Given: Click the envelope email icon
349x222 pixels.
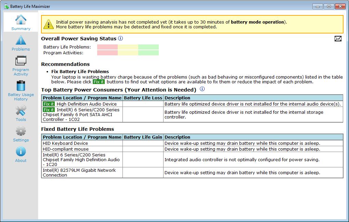Looking at the screenshot, I should pyautogui.click(x=338, y=39).
